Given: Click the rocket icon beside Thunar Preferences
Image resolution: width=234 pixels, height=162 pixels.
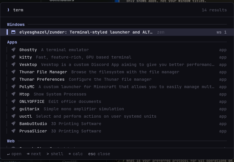Looking at the screenshot, I should coord(13,79).
